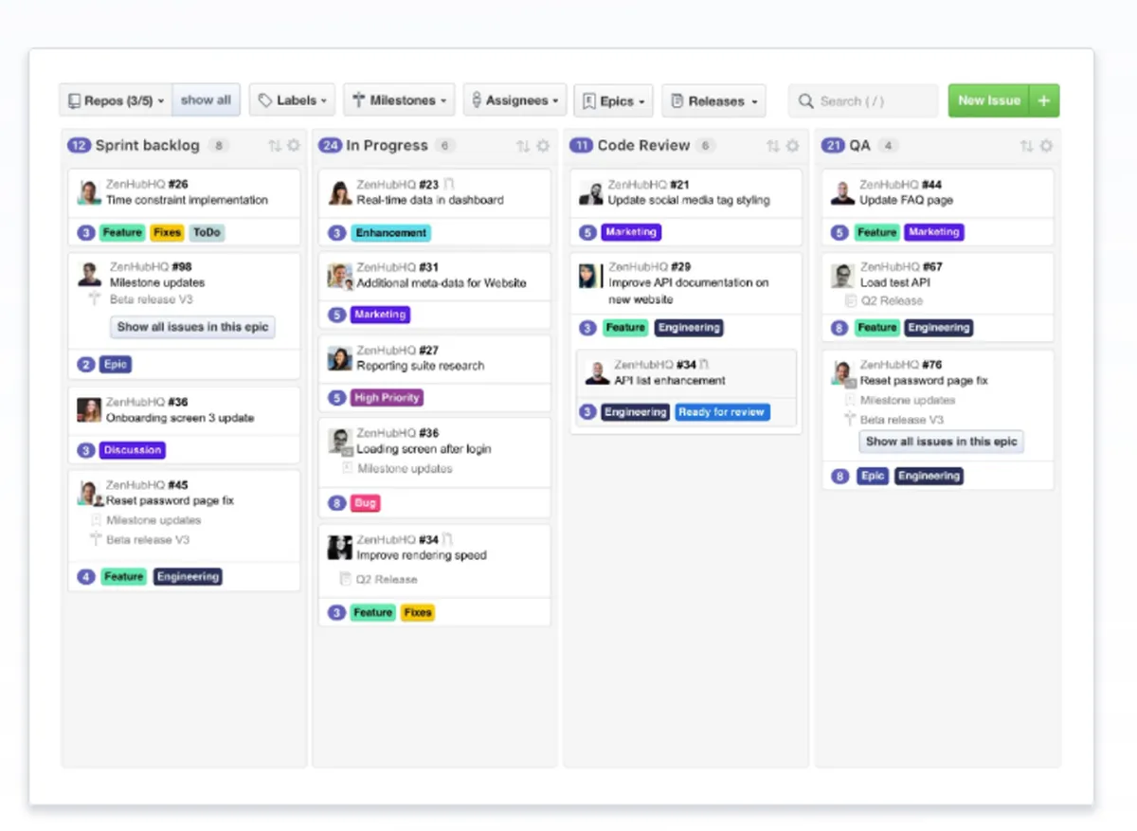Viewport: 1137px width, 831px height.
Task: Click Milestone updates on card #45
Action: 153,520
